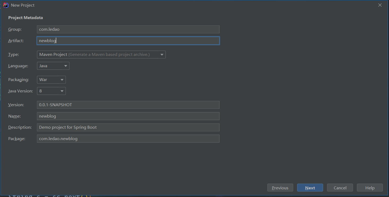Image resolution: width=389 pixels, height=197 pixels.
Task: Select the Package field showing com.ledao.newblog
Action: (x=128, y=138)
